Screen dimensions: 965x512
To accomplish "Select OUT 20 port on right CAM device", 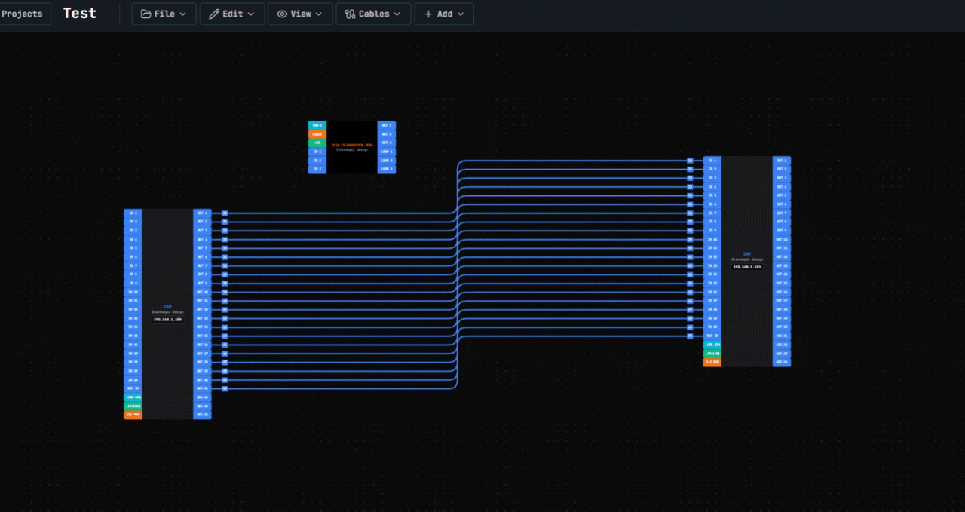I will (782, 327).
